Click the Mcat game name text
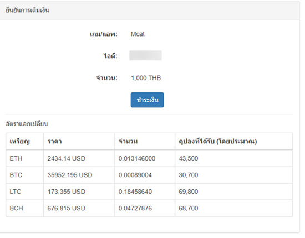Screen dimensions: 305x238 click(138, 34)
